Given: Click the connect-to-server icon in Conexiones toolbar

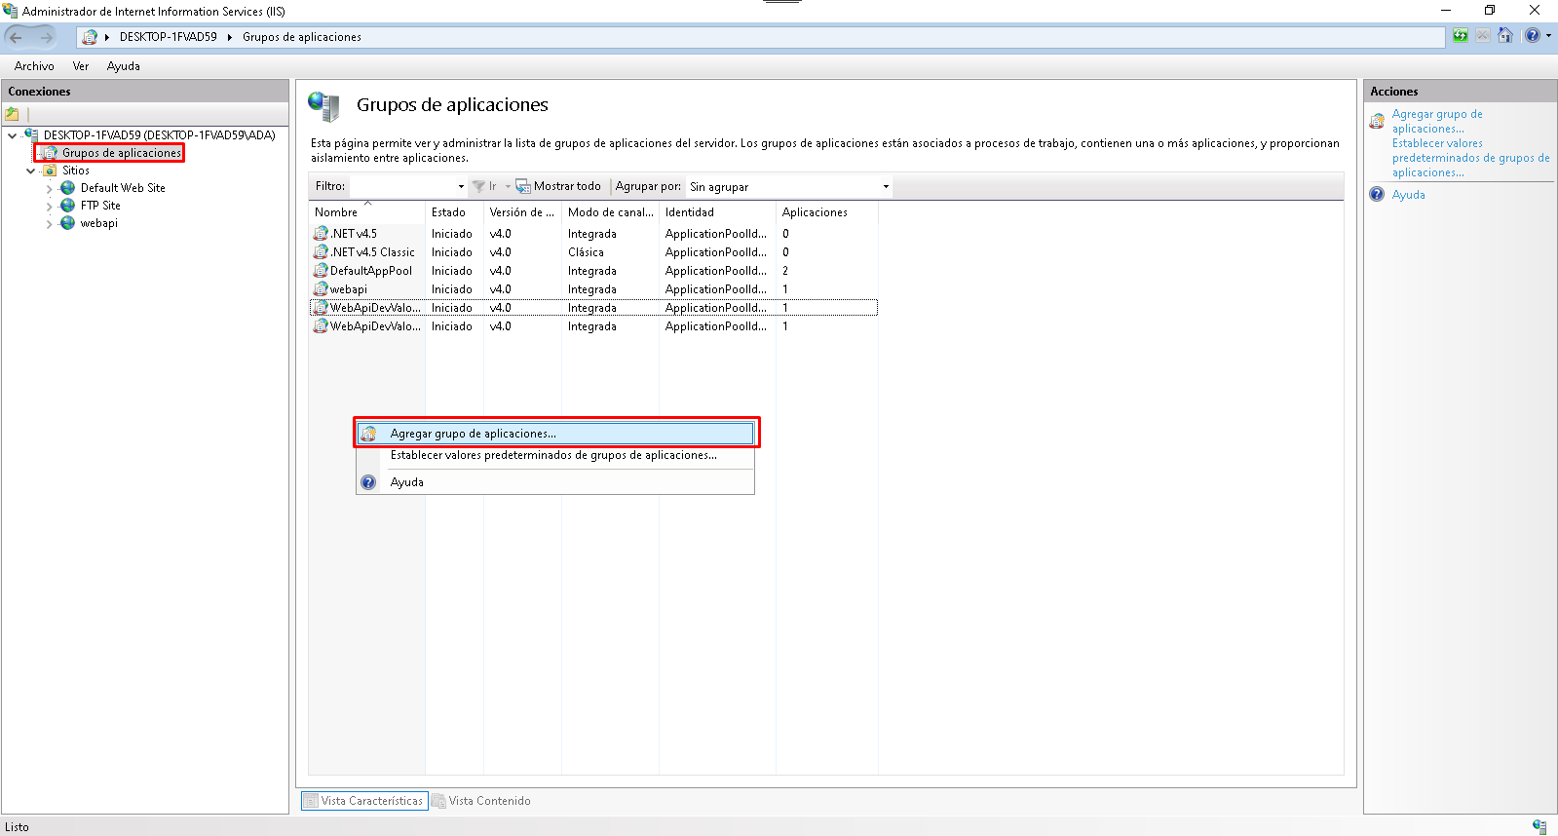Looking at the screenshot, I should pyautogui.click(x=13, y=114).
